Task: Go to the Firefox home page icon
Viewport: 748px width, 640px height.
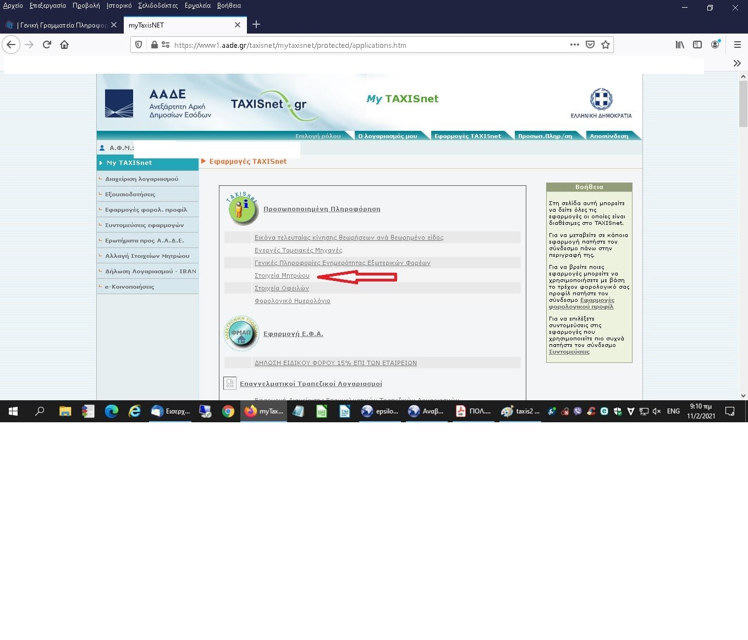Action: 64,45
